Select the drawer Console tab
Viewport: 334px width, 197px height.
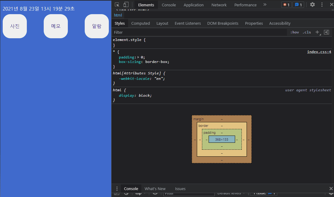point(131,189)
